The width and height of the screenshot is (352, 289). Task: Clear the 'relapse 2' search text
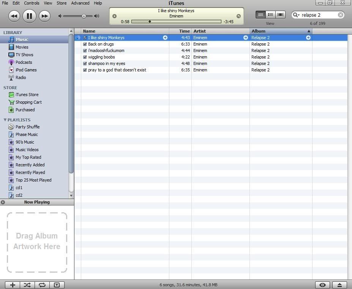coord(341,15)
